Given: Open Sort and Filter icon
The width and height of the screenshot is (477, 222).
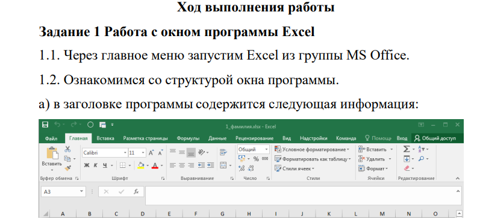Looking at the screenshot, I should pos(422,149).
